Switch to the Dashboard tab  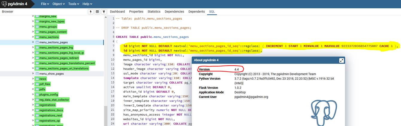coord(117,12)
